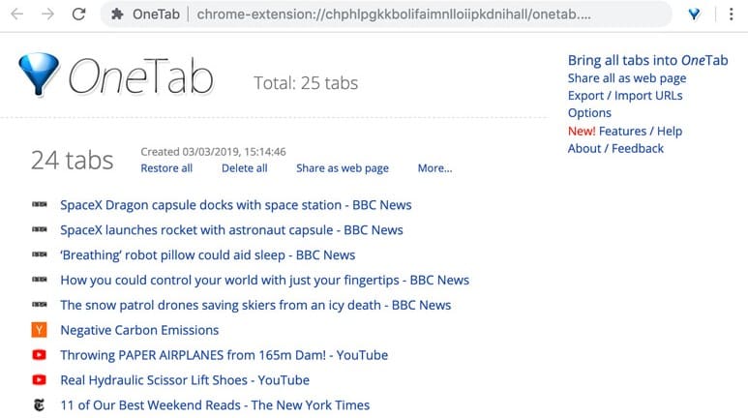Click BBC favicon beside SpaceX launches rocket link

(39, 229)
